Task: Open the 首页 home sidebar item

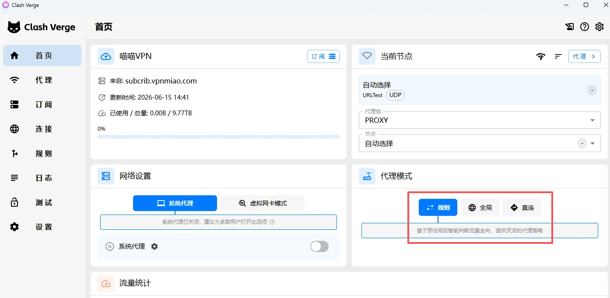Action: [x=42, y=55]
